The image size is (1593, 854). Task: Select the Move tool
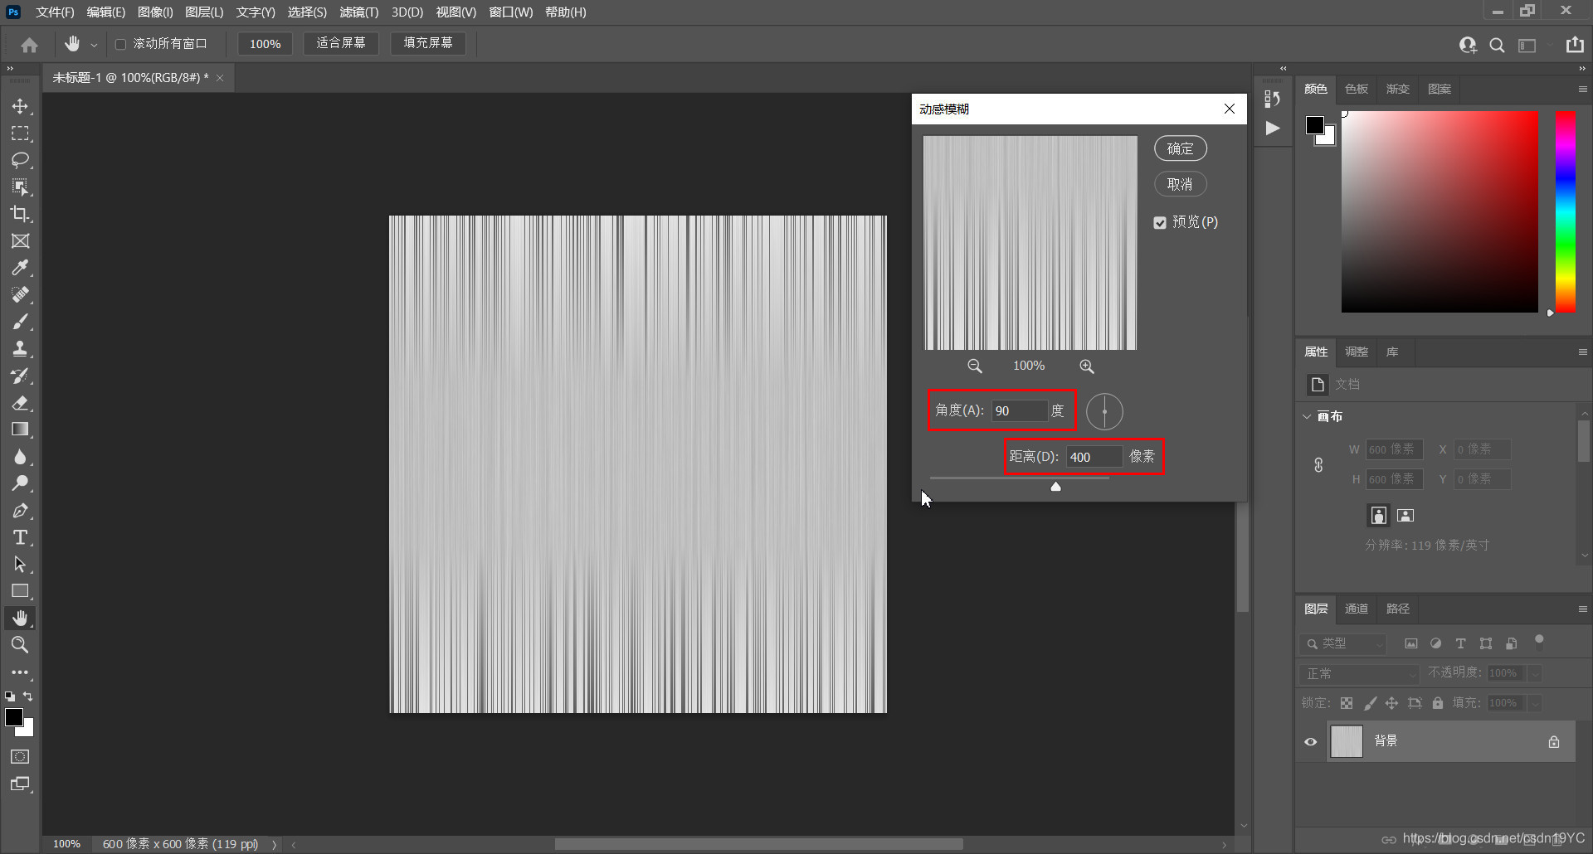20,106
